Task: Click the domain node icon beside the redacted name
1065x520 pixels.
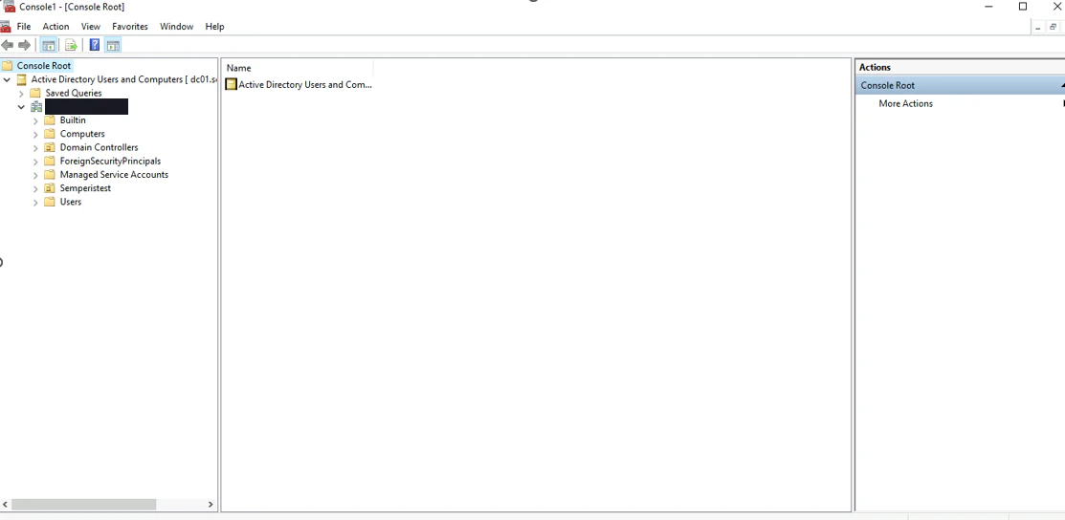Action: [x=36, y=106]
